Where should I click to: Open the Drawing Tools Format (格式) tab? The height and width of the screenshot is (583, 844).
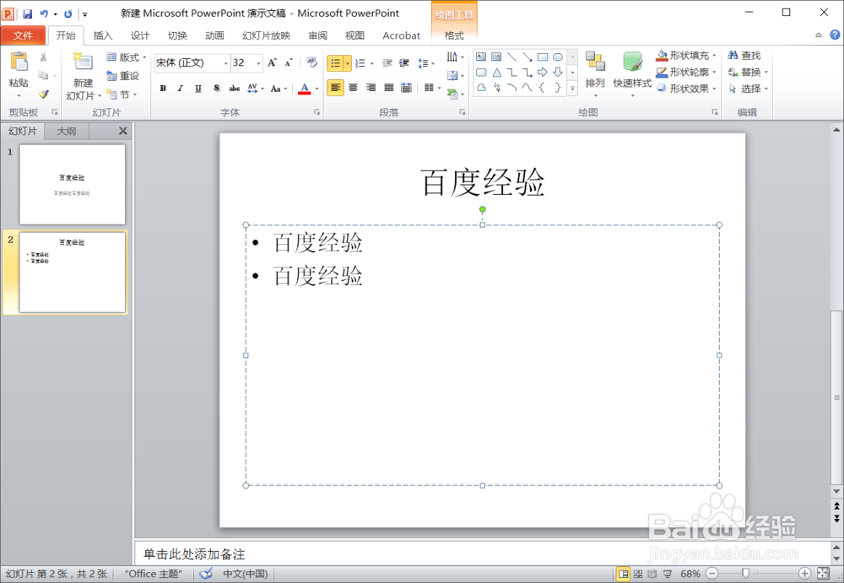coord(454,35)
